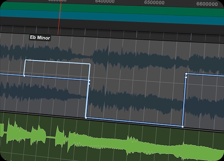Click the red playhead line
The width and height of the screenshot is (224, 161).
click(59, 19)
